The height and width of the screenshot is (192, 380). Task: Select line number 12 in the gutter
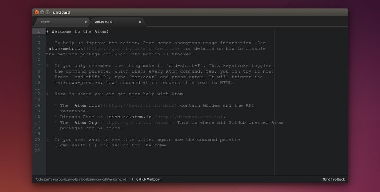coord(37,94)
